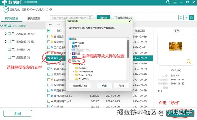Click the folder tree vertical scrollbar
The width and height of the screenshot is (197, 120).
[x=128, y=49]
